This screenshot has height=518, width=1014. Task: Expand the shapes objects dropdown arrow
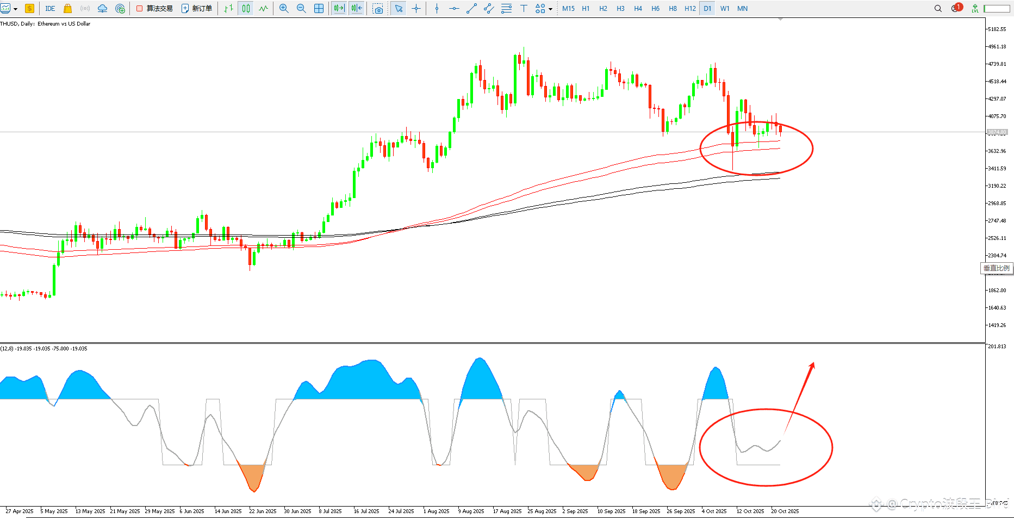click(x=550, y=9)
